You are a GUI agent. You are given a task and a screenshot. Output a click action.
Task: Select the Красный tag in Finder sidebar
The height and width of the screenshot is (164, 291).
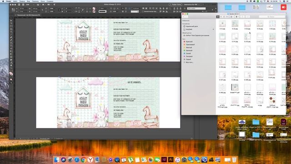[189, 41]
